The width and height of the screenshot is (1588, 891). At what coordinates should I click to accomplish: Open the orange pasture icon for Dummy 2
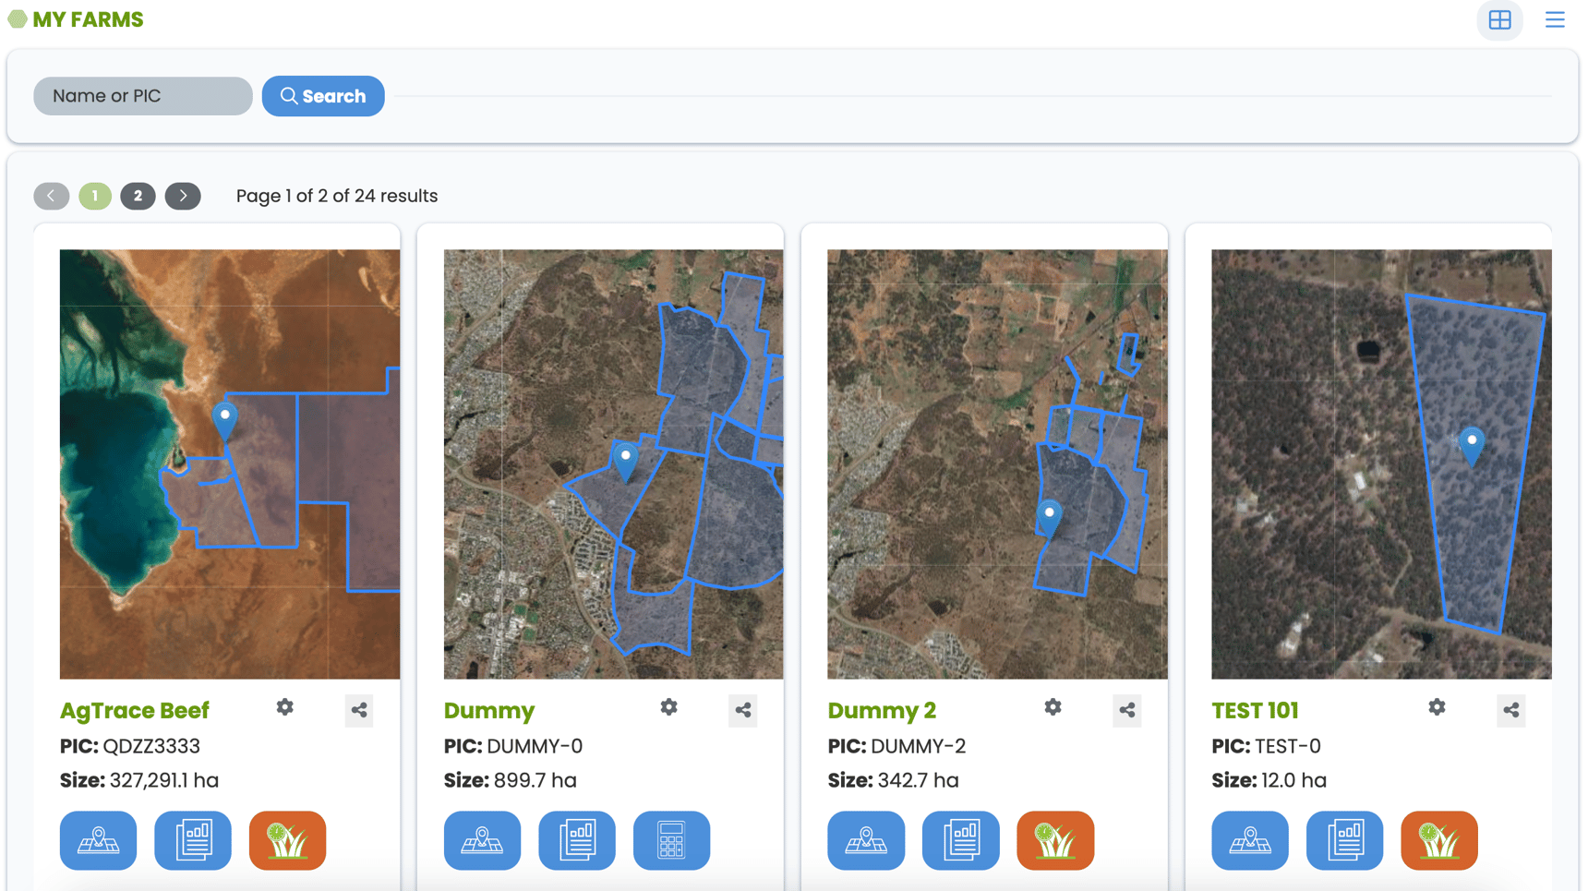[1055, 840]
